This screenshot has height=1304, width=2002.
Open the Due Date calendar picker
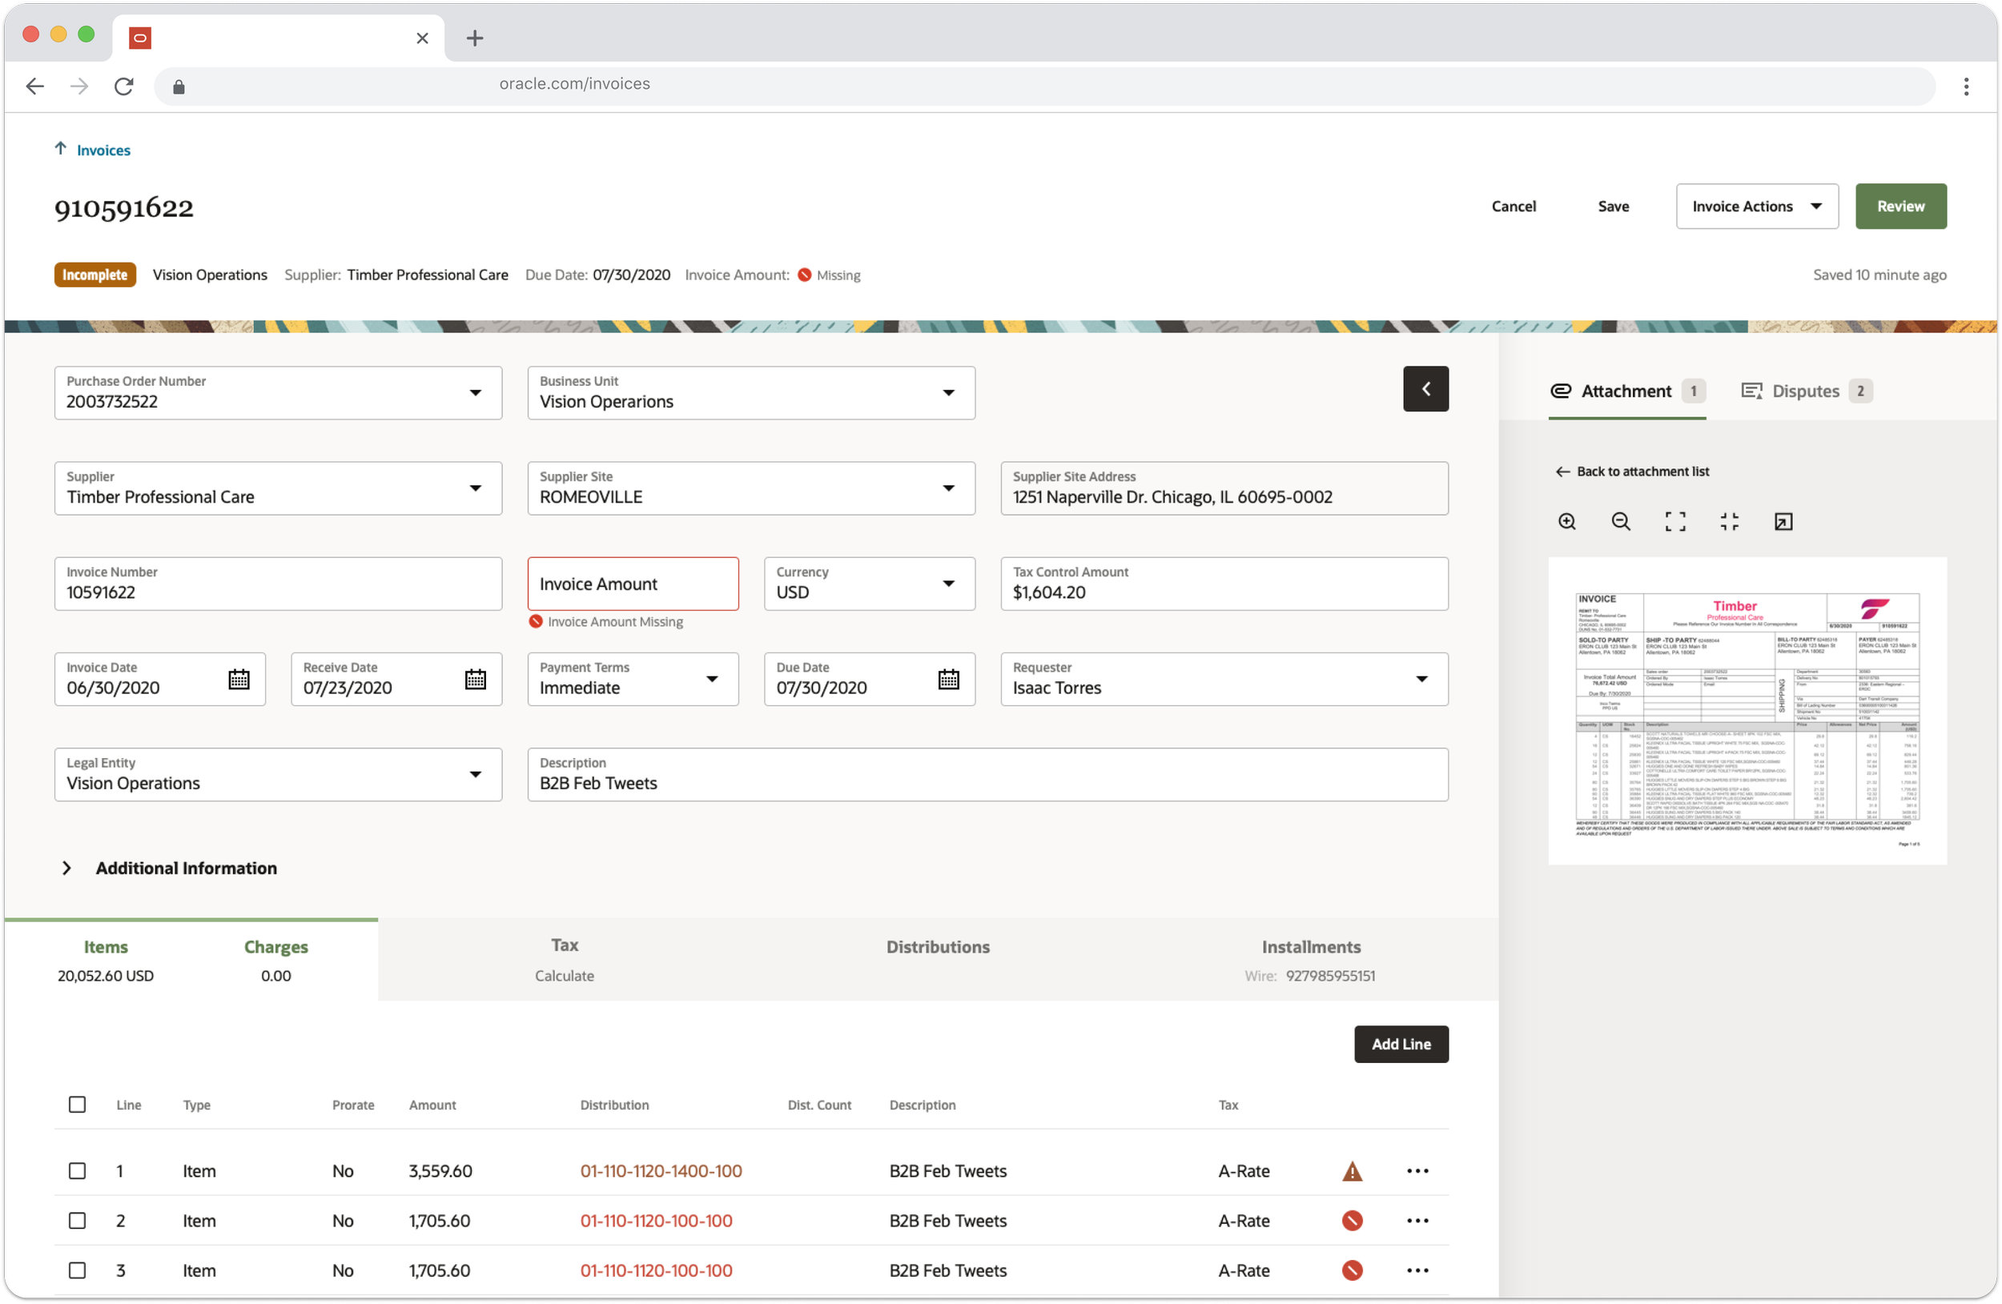(x=948, y=679)
